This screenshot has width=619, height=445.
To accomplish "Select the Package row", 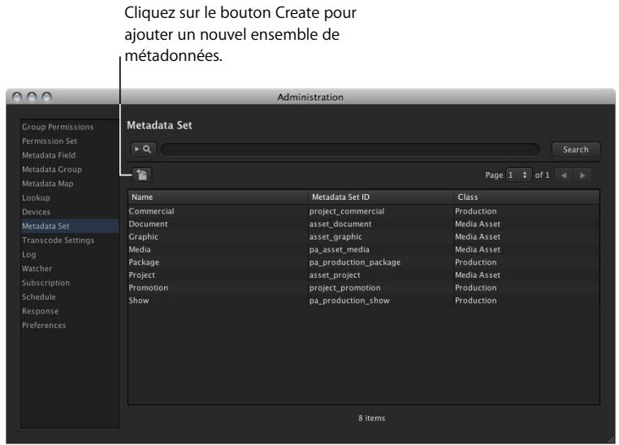I will (x=364, y=262).
